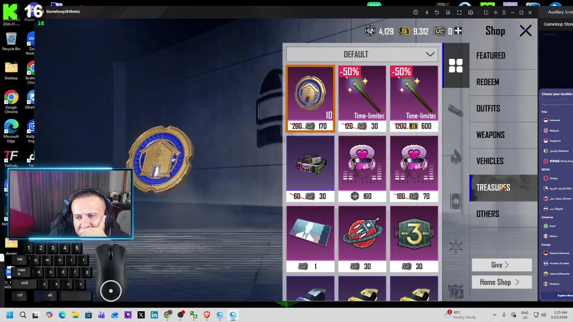Add UC with the plus icon
This screenshot has height=322, width=573.
pyautogui.click(x=458, y=31)
